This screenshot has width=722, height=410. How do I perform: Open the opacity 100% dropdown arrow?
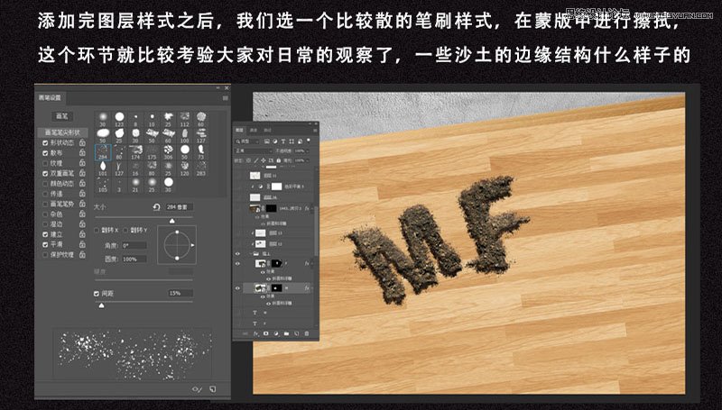(308, 150)
